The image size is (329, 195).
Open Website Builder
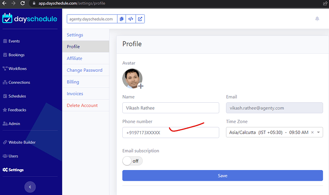pyautogui.click(x=19, y=142)
